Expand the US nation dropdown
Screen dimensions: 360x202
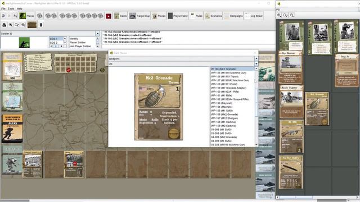pyautogui.click(x=256, y=64)
